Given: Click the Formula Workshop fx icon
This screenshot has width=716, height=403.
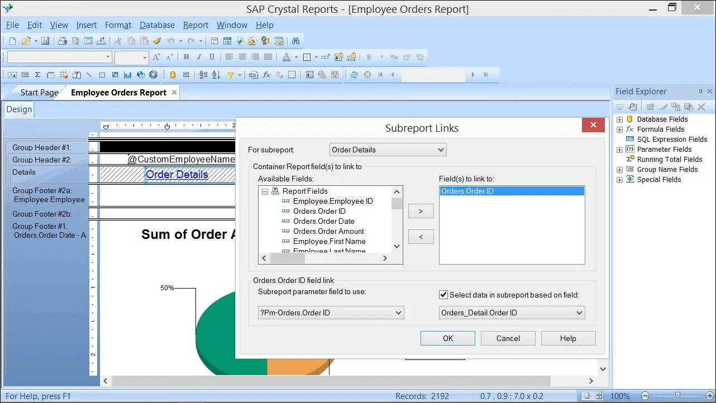Looking at the screenshot, I should coord(265,74).
